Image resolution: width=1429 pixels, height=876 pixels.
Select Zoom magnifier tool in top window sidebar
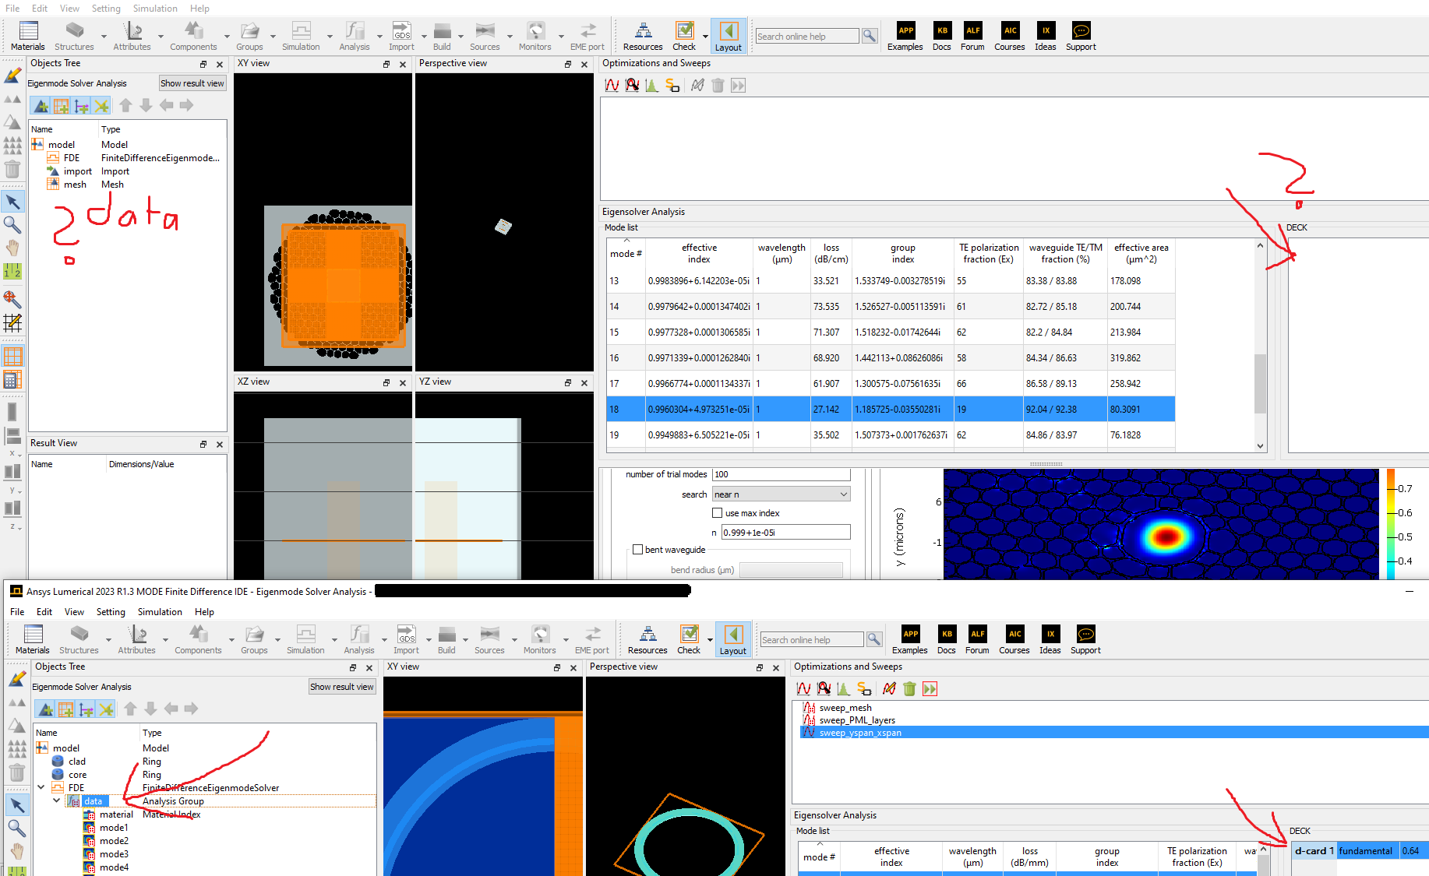click(13, 225)
